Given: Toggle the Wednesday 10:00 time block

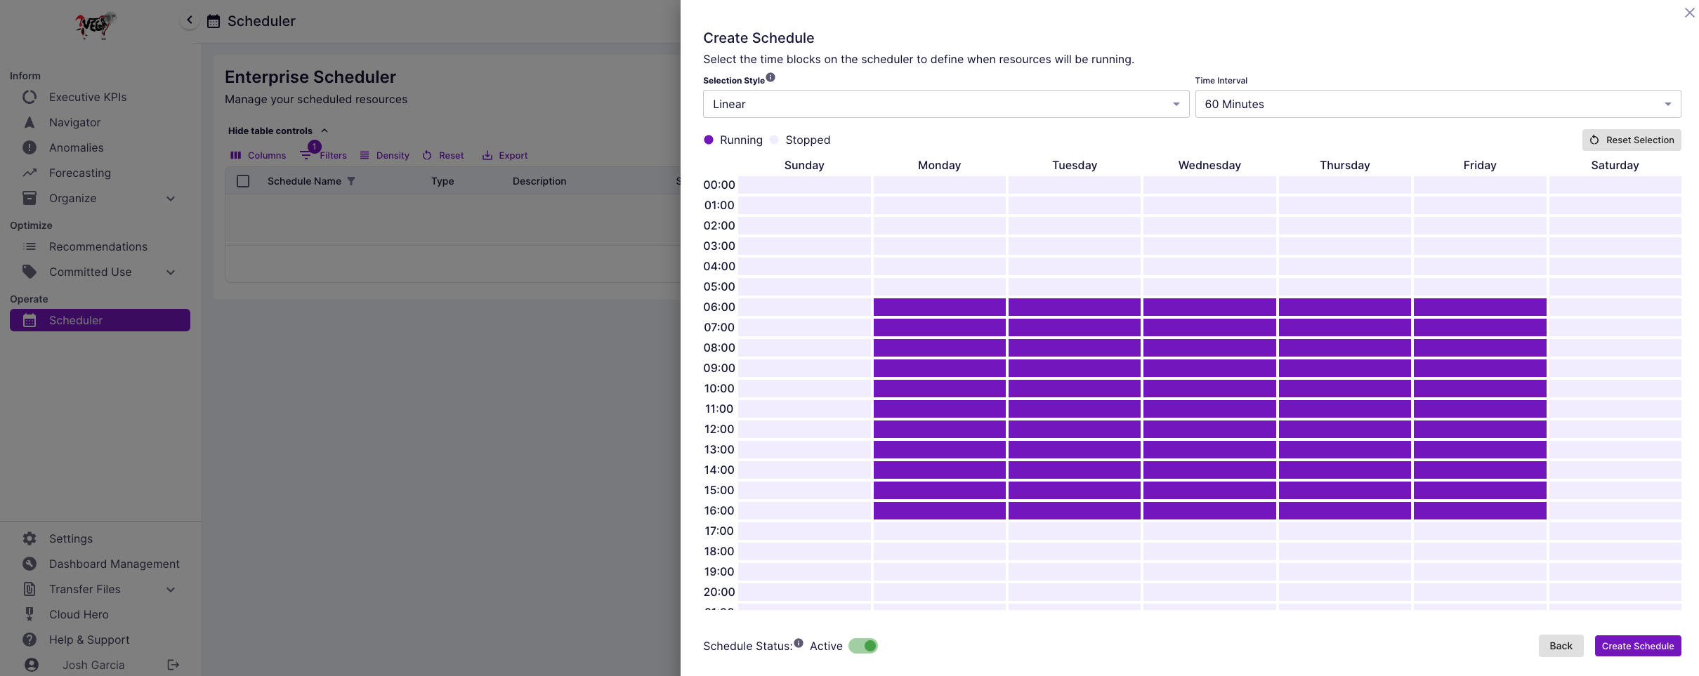Looking at the screenshot, I should (x=1209, y=388).
